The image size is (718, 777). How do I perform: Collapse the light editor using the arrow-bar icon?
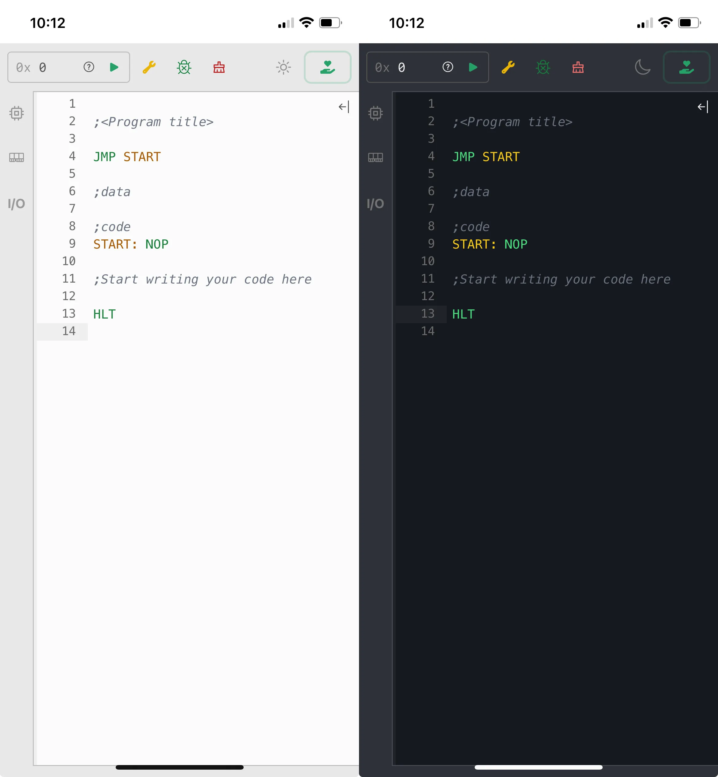click(x=344, y=107)
